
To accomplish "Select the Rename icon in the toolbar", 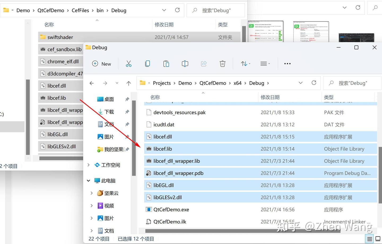I will [x=185, y=63].
